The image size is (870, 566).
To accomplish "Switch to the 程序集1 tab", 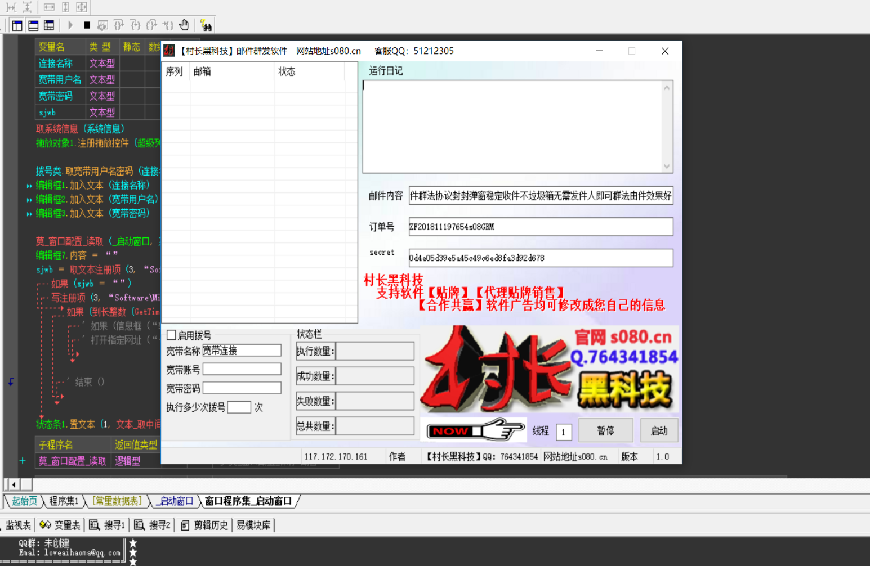I will click(x=64, y=501).
